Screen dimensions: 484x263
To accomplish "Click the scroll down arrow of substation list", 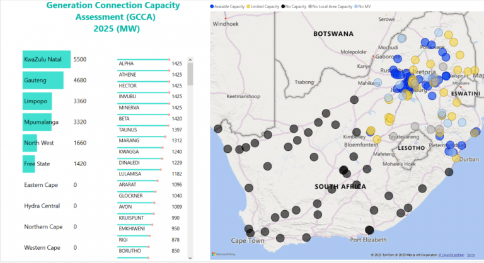I will click(190, 257).
